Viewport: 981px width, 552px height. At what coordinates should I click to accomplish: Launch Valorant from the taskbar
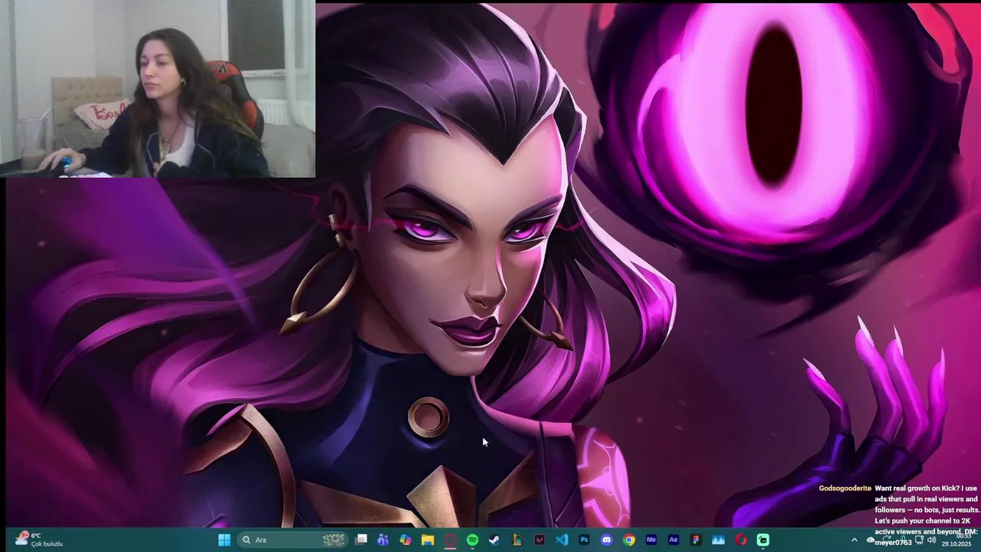540,540
